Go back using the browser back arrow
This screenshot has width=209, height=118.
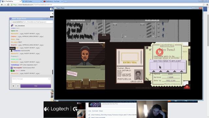coord(2,5)
